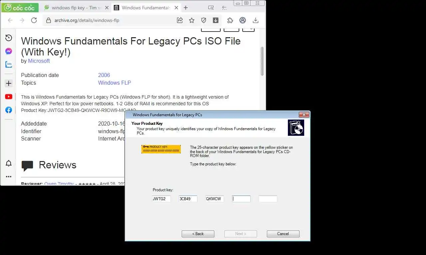Open History in the browser sidebar
Image resolution: width=426 pixels, height=255 pixels.
9,38
